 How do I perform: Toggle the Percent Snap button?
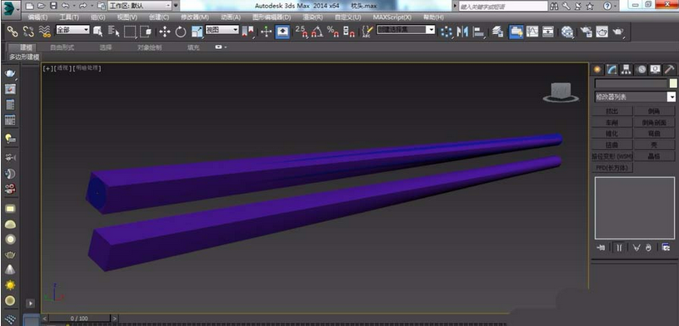pyautogui.click(x=333, y=32)
